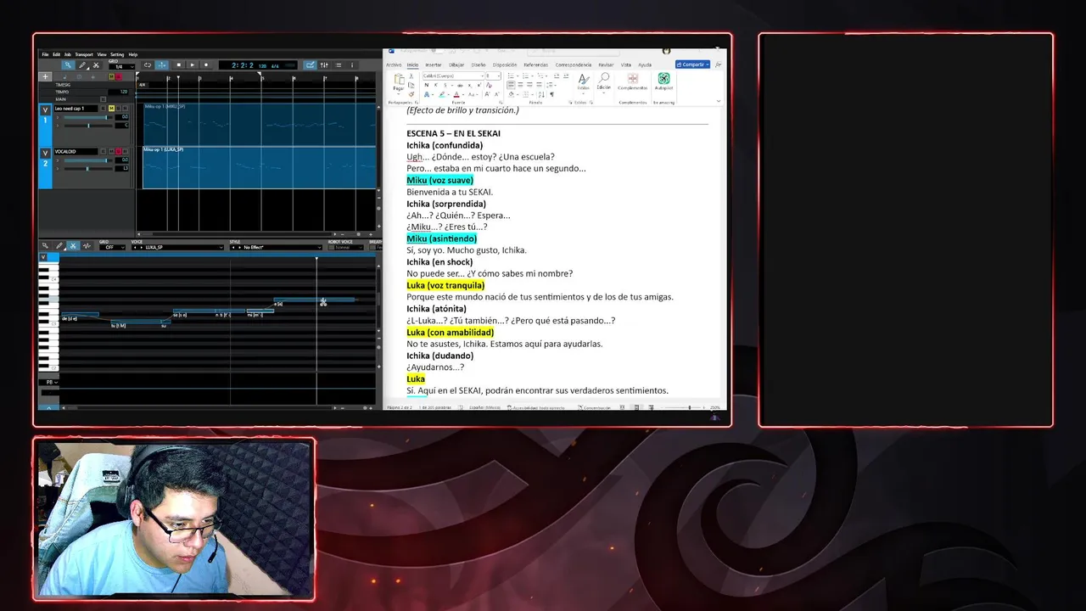
Task: Click the cut scissors icon in Word ribbon
Action: pyautogui.click(x=411, y=76)
